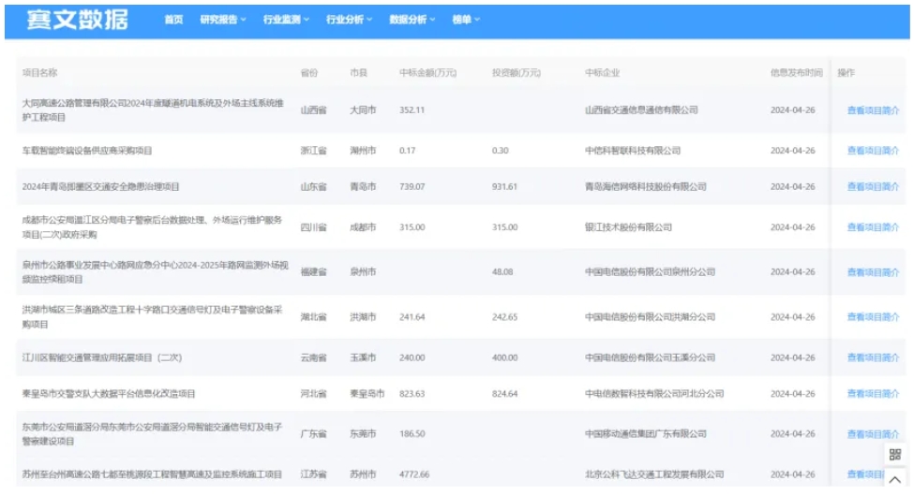Screen dimensions: 914x495
Task: Click company 山西省交通信息通信有限公司
Action: point(641,109)
